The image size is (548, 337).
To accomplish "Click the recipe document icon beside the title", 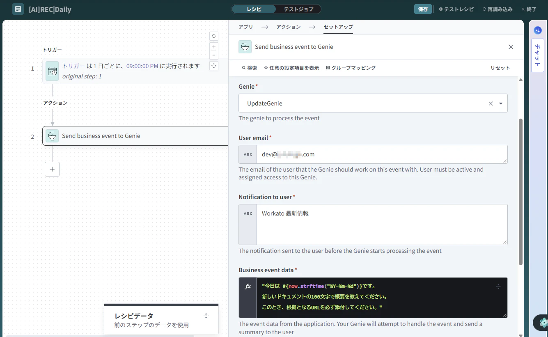I will click(x=18, y=9).
